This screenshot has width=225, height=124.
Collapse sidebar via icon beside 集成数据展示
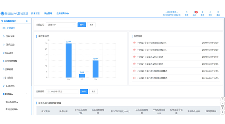[27, 21]
